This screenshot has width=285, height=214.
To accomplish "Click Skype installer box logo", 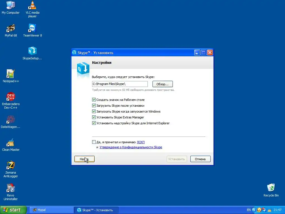I will (x=83, y=69).
